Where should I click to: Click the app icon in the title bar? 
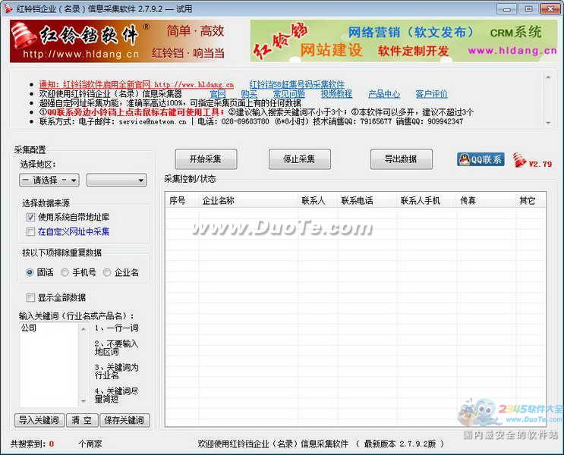8,8
